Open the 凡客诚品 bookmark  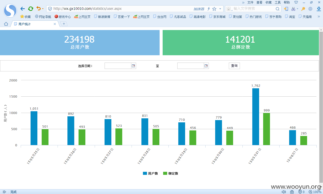178,17
